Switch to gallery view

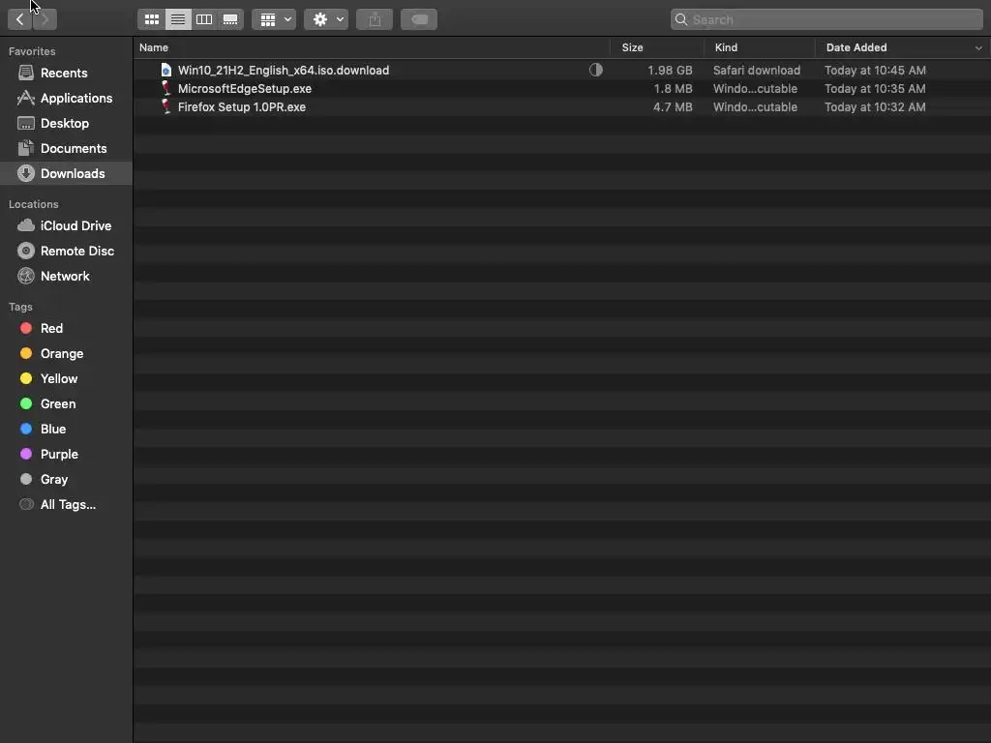(x=230, y=19)
